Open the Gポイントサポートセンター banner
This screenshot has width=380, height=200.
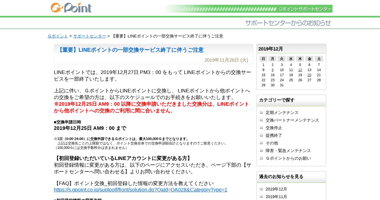(x=249, y=9)
